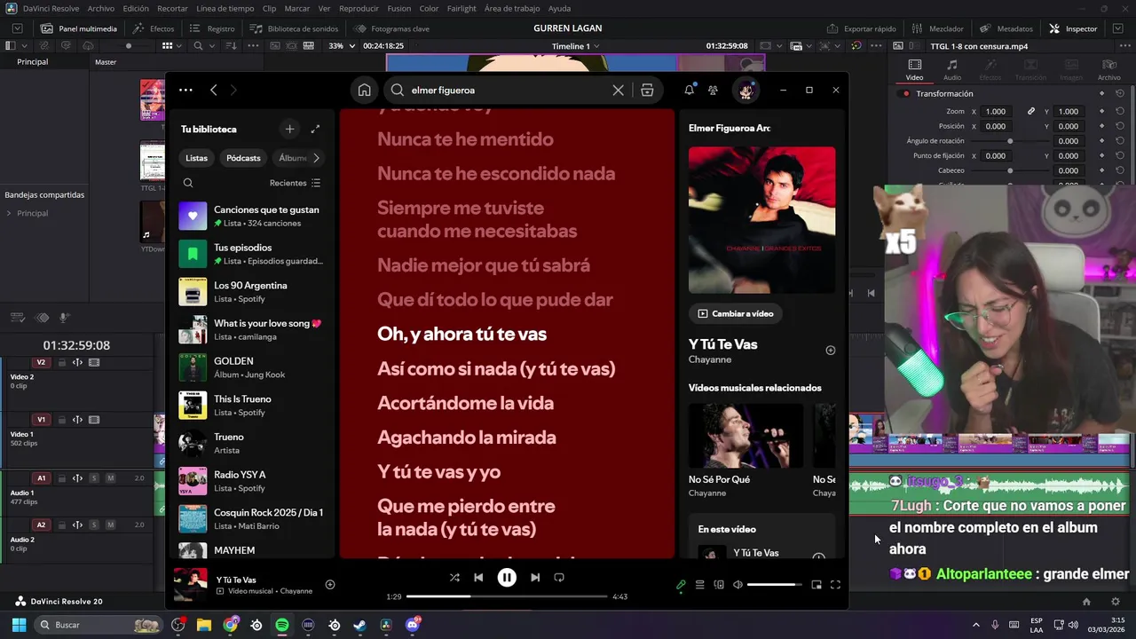This screenshot has height=639, width=1136.
Task: Open the Spotify profile avatar
Action: 745,90
